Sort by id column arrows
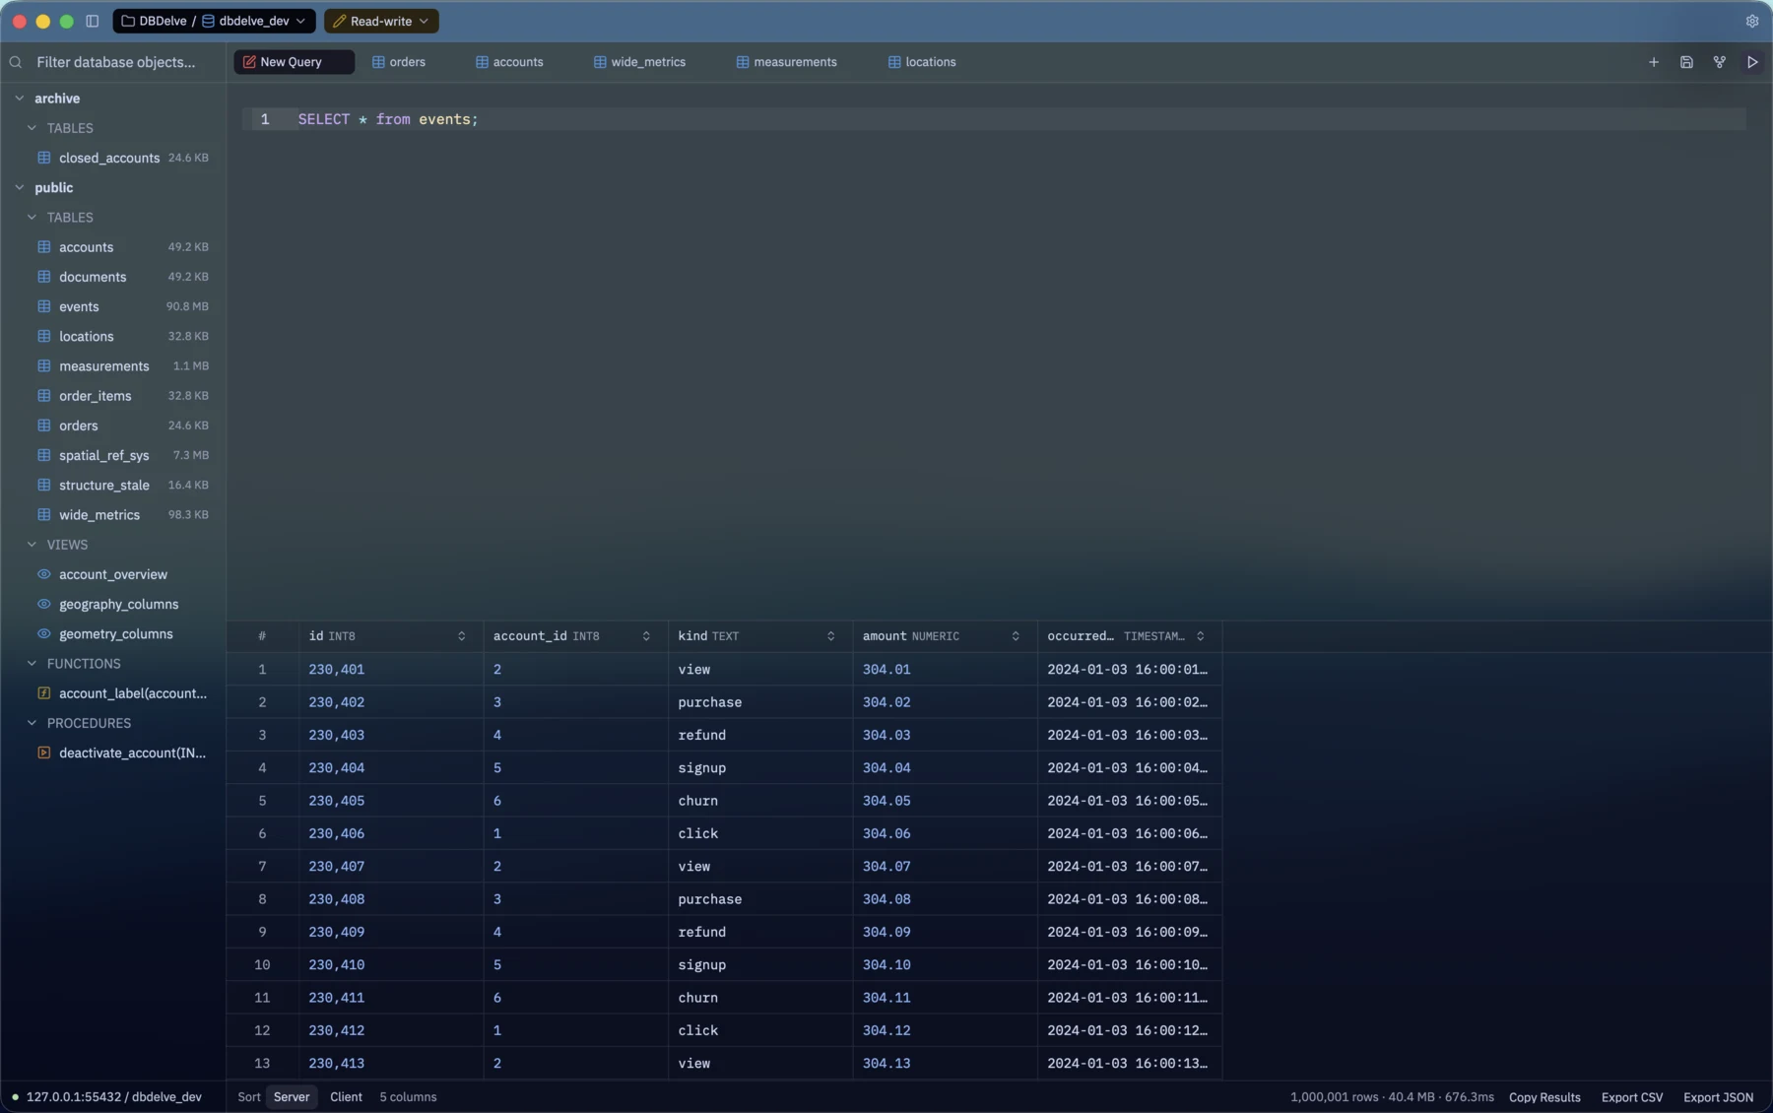This screenshot has height=1113, width=1773. (x=461, y=636)
